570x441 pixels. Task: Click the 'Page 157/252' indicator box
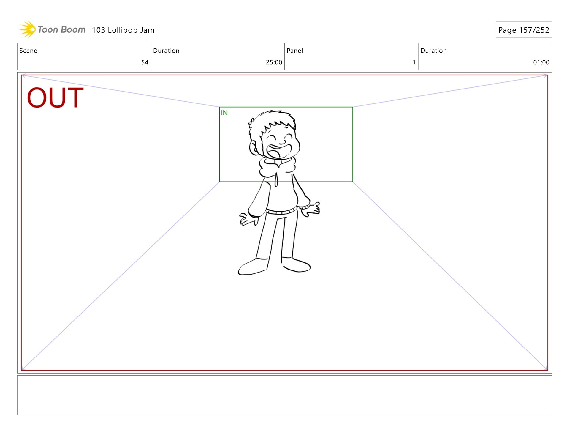pyautogui.click(x=523, y=30)
